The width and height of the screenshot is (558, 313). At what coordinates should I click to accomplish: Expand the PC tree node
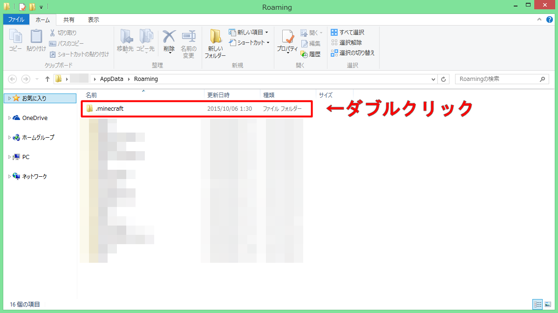9,157
